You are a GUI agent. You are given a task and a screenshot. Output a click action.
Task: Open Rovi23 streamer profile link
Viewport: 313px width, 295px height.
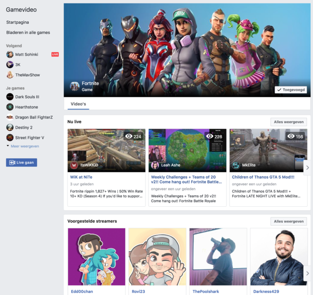(x=138, y=292)
